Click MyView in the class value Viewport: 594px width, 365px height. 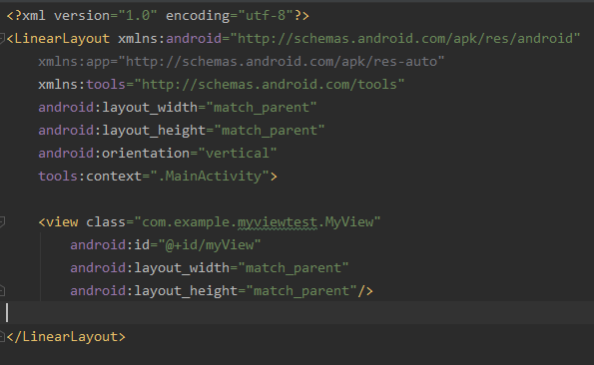click(348, 222)
